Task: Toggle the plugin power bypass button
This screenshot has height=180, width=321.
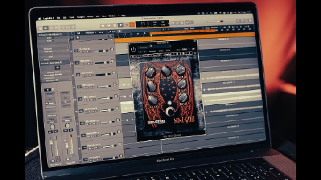Action: tap(133, 49)
